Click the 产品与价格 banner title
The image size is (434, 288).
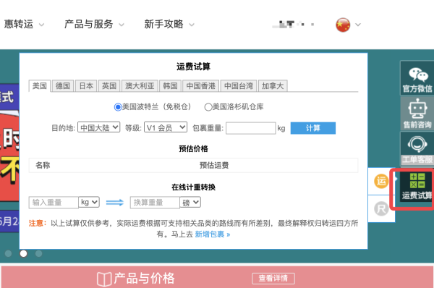click(144, 279)
